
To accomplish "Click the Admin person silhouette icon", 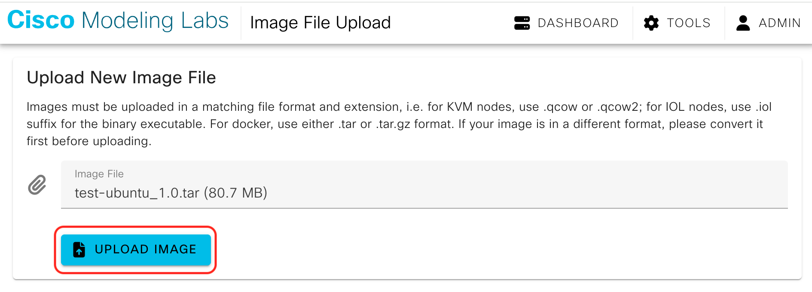I will tap(743, 23).
